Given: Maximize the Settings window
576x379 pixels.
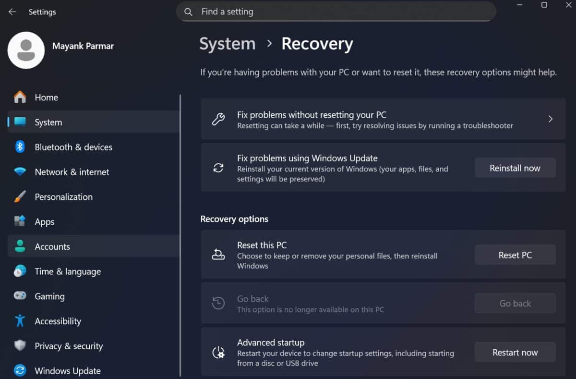Looking at the screenshot, I should (x=544, y=5).
